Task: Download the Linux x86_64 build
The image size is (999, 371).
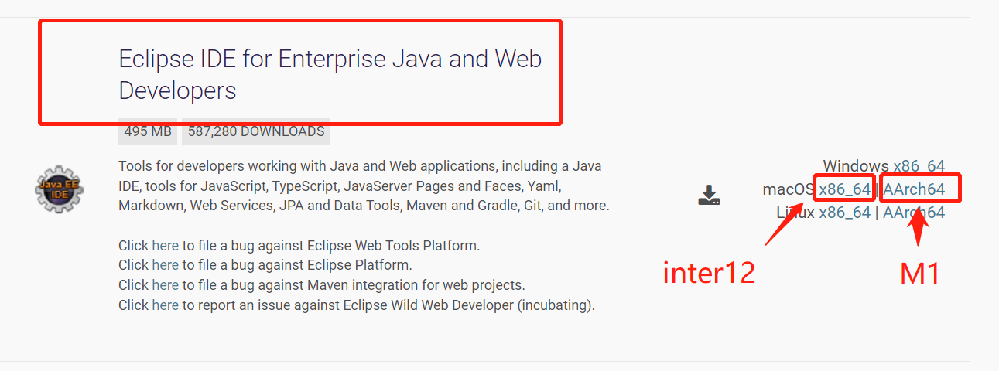Action: coord(845,213)
